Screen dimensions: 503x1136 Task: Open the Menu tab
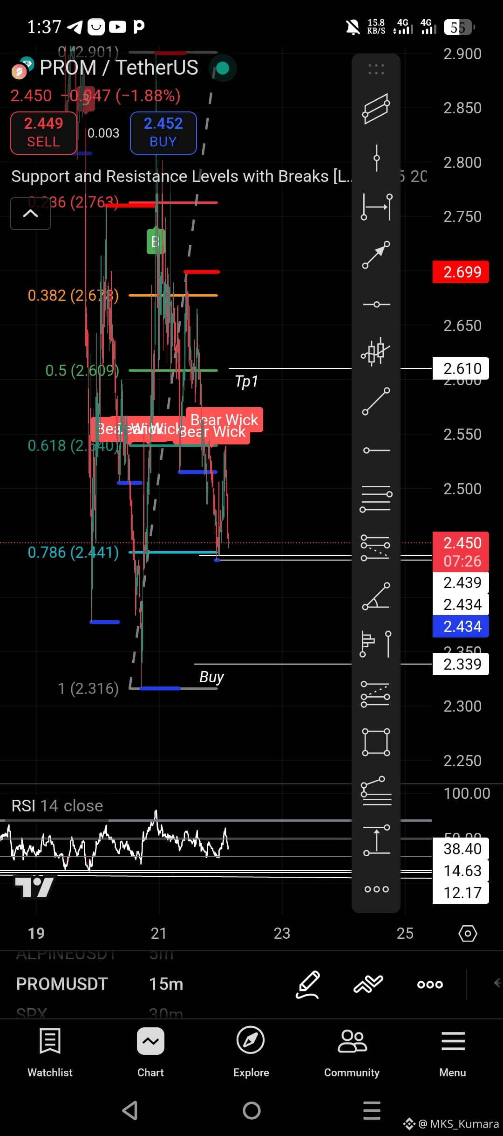453,1052
